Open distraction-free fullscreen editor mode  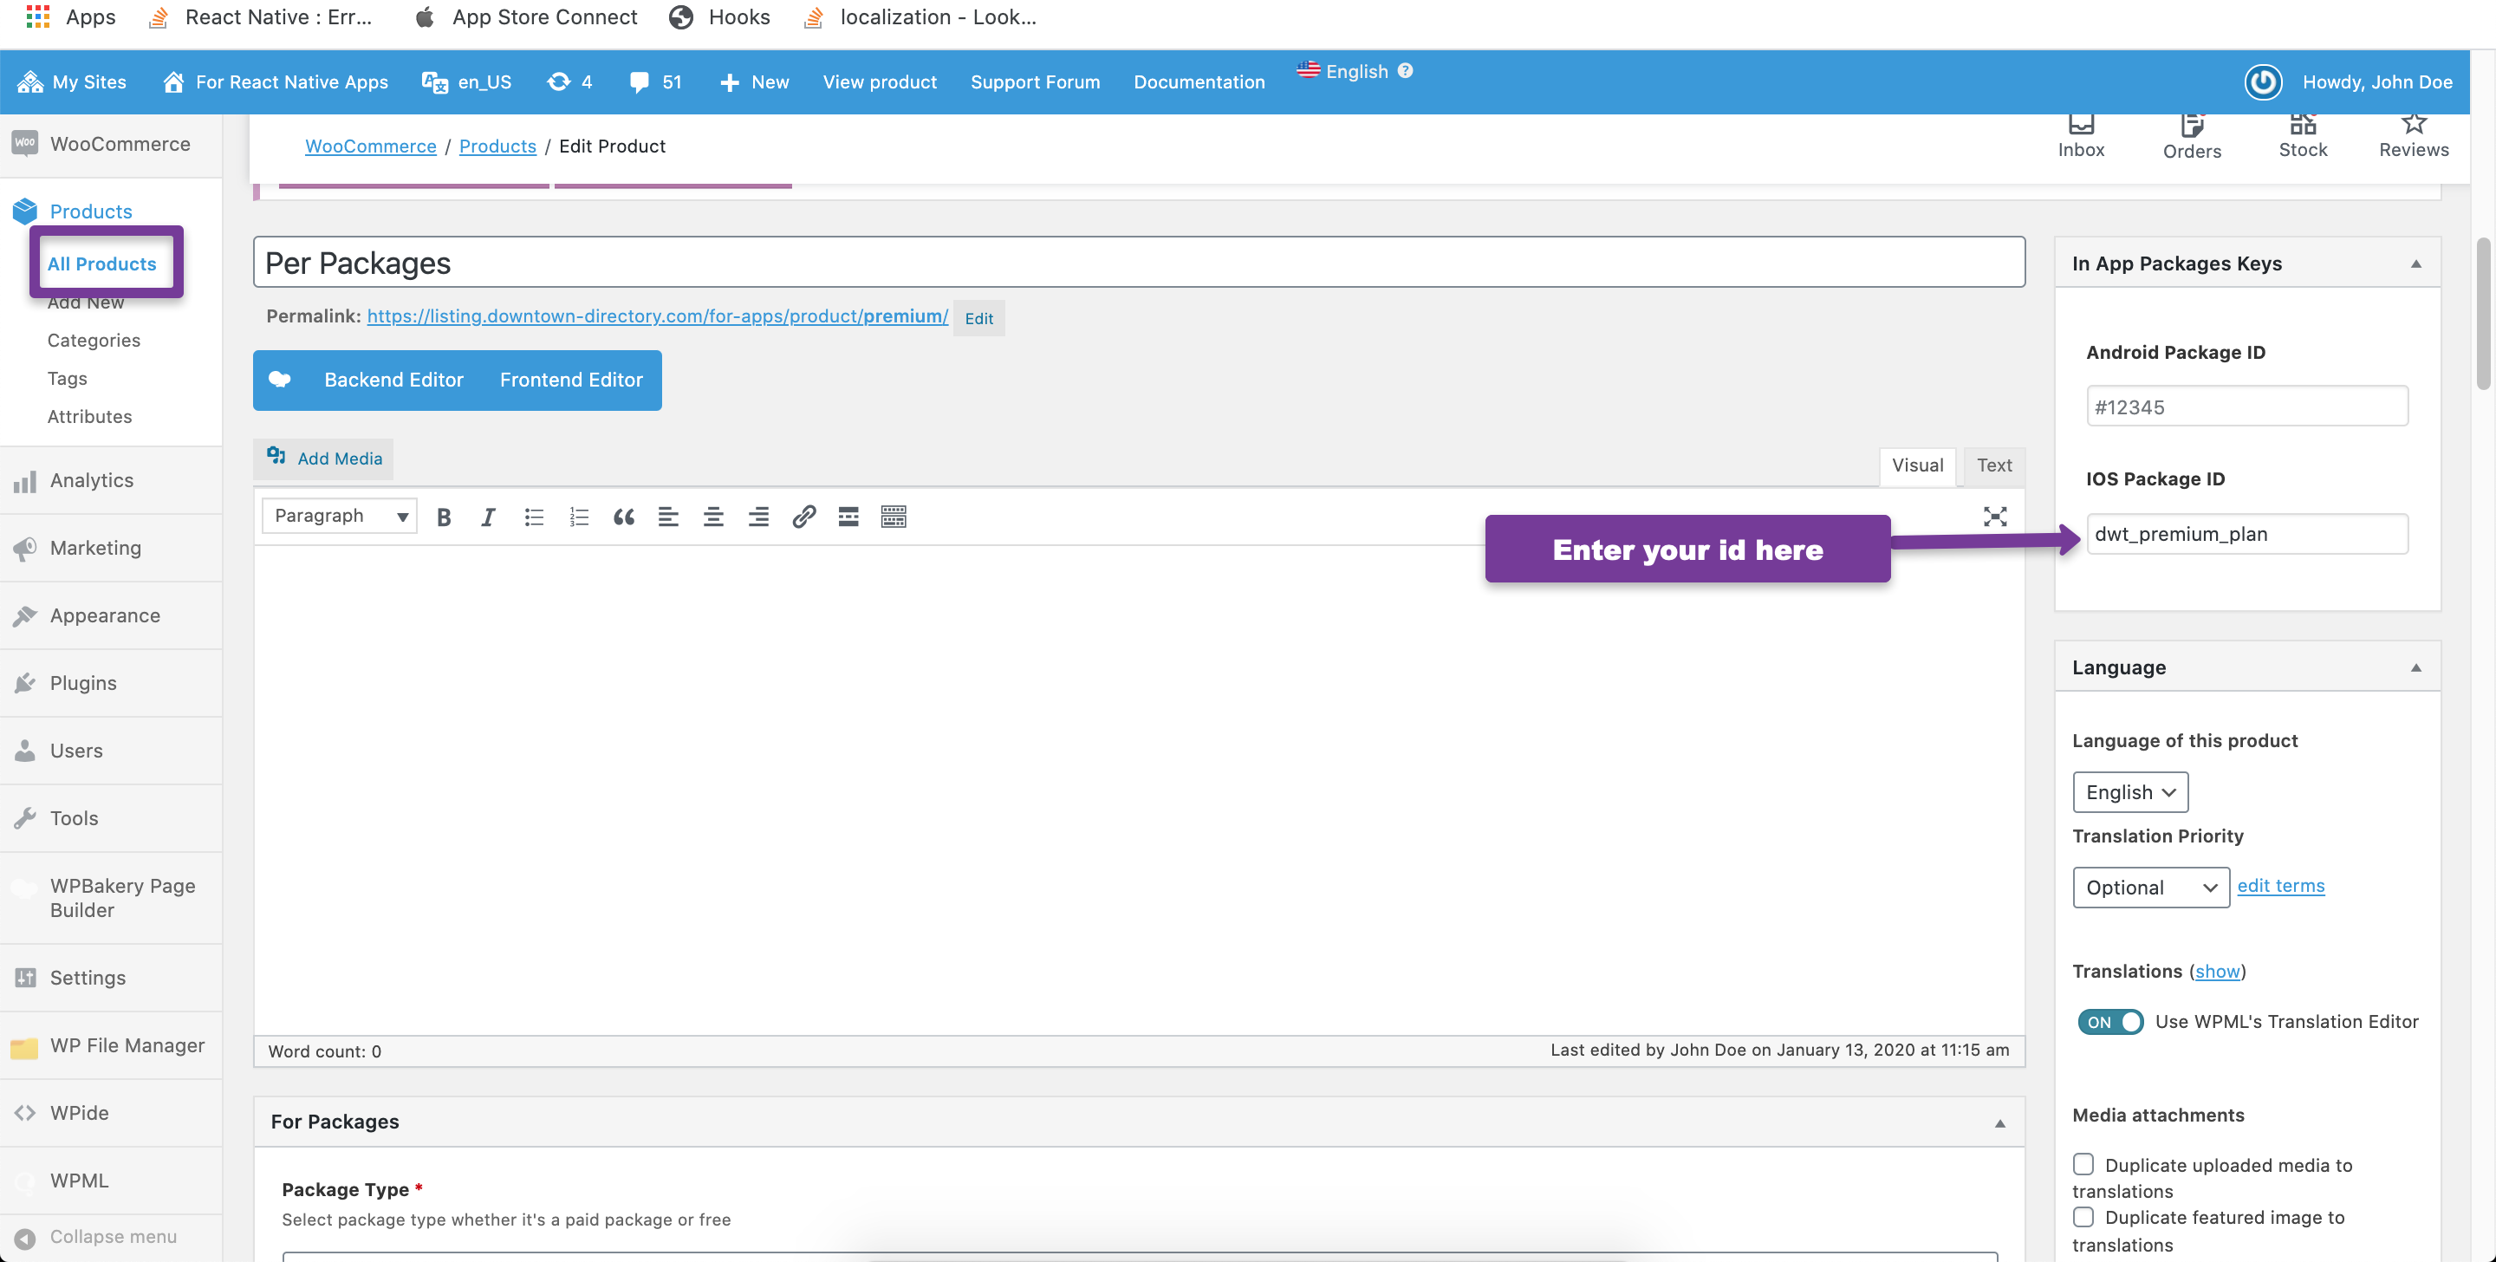[x=1995, y=517]
